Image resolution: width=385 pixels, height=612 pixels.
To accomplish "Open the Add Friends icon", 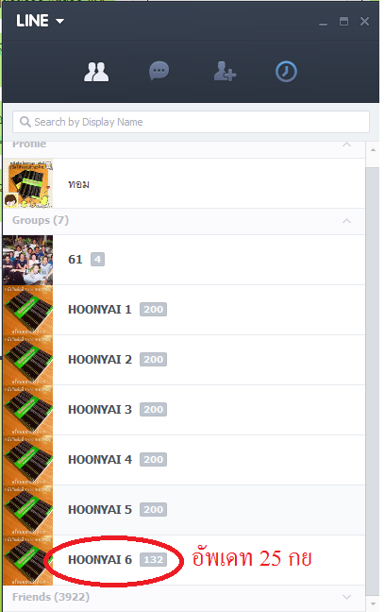I will click(x=225, y=72).
